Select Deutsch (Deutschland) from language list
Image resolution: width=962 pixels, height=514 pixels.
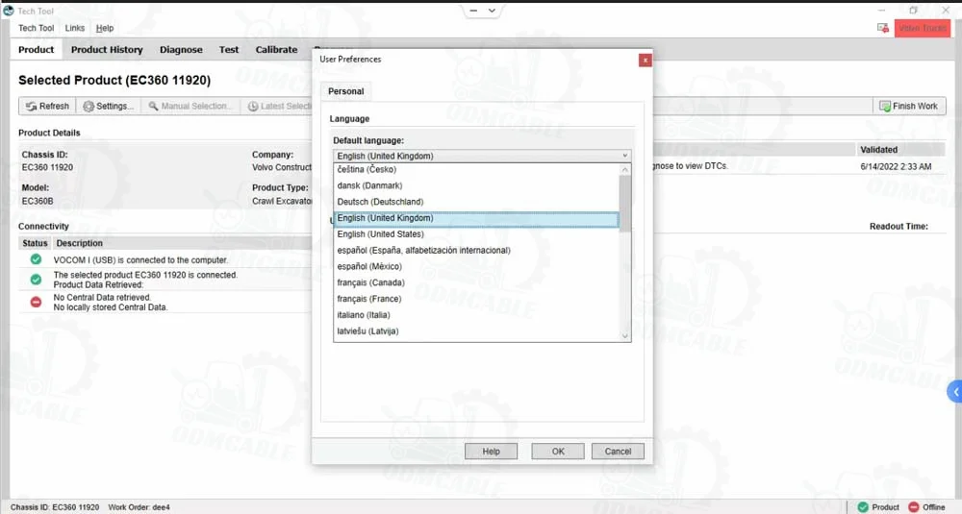point(380,202)
